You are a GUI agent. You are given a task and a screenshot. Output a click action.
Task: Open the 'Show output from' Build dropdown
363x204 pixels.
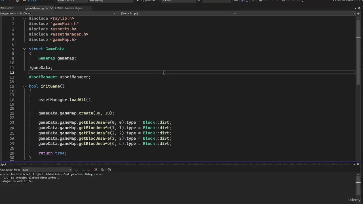[x=47, y=170]
